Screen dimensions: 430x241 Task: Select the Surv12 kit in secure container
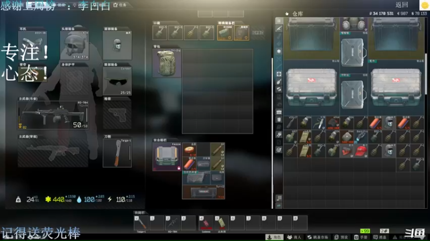pos(204,192)
